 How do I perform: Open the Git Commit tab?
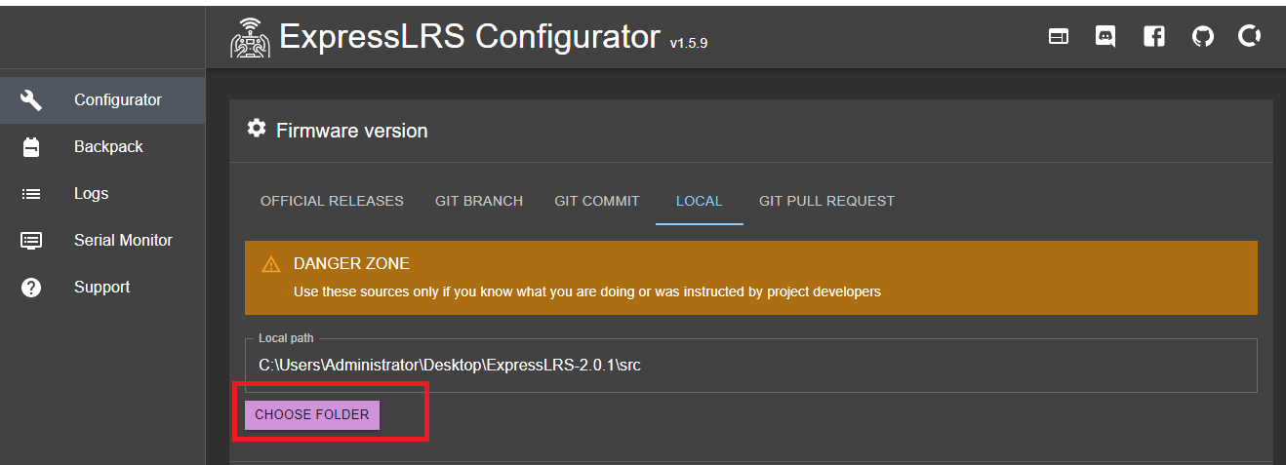(597, 201)
